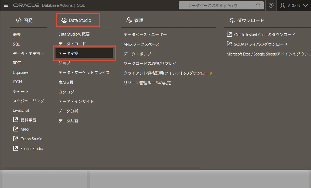This screenshot has width=311, height=188.
Task: Open the SQL menu item
Action: click(16, 44)
